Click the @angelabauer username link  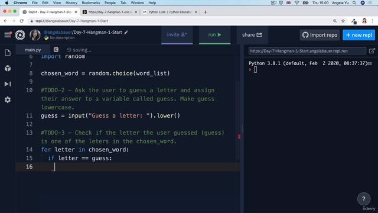58,33
